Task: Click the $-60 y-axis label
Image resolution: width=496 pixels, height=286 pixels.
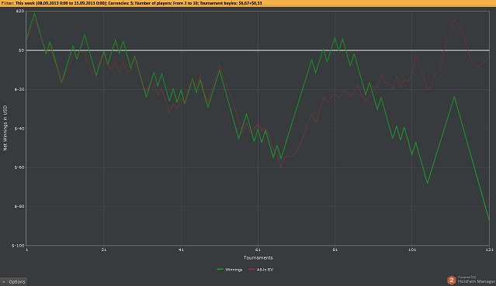Action: tap(19, 167)
